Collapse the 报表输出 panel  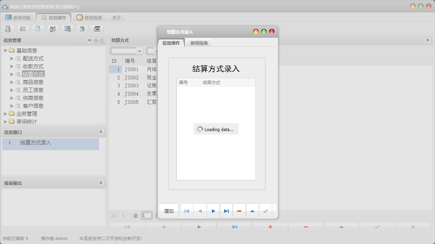101,182
